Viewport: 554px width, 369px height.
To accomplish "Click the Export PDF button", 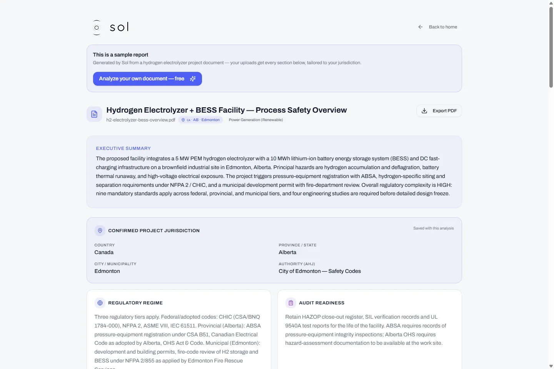I will click(x=439, y=111).
